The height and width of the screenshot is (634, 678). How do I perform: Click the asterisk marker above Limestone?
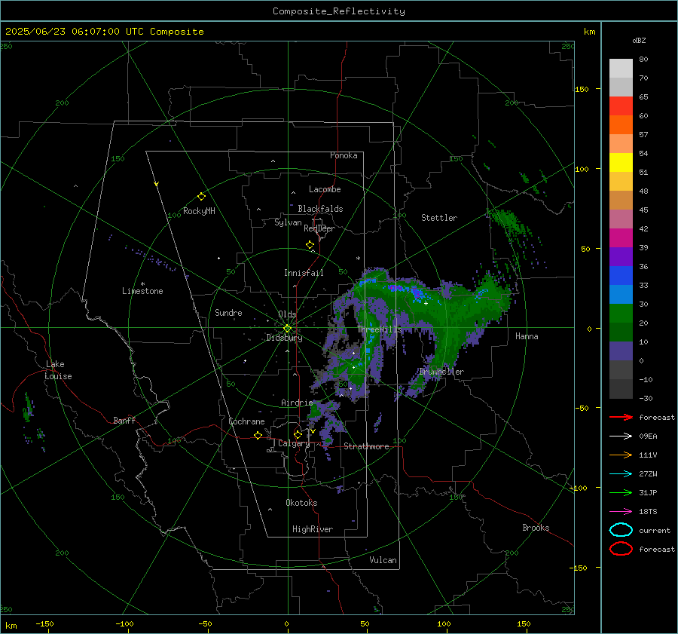[x=142, y=284]
